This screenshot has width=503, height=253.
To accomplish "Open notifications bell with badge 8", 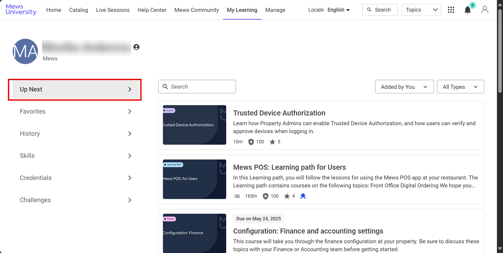I will click(x=468, y=10).
